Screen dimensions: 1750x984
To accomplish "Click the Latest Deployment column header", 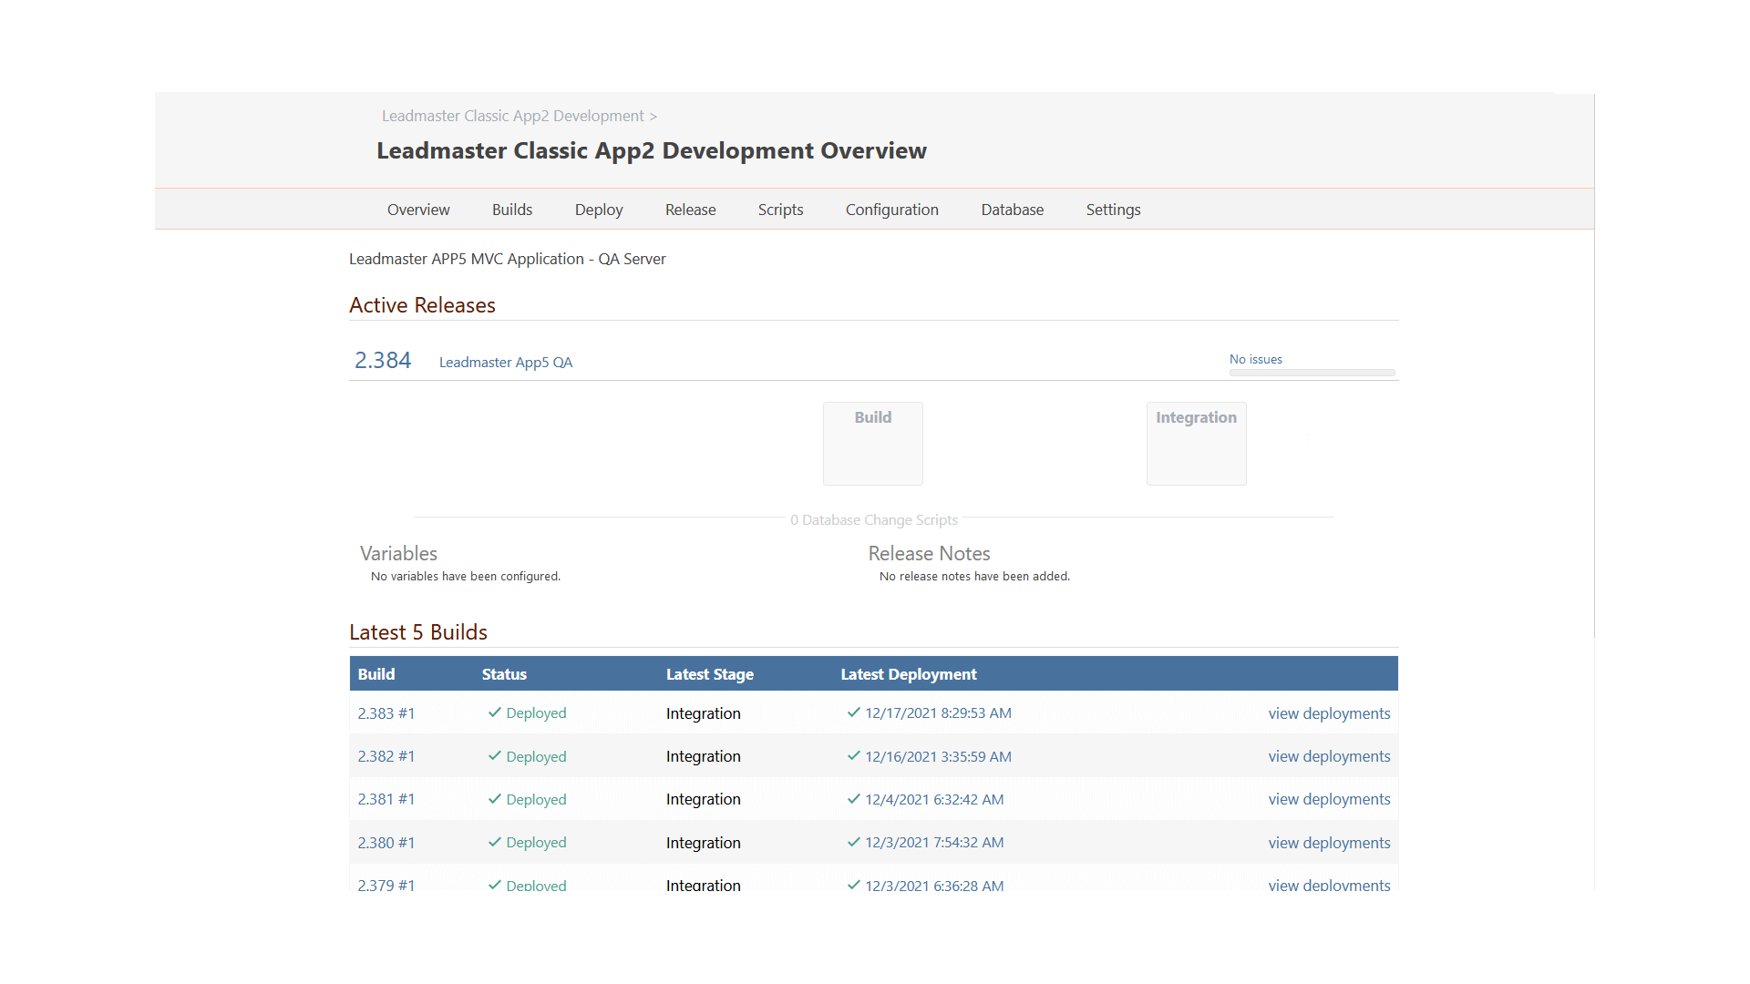I will point(909,674).
